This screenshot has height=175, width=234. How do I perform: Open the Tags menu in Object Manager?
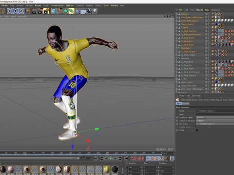[207, 10]
